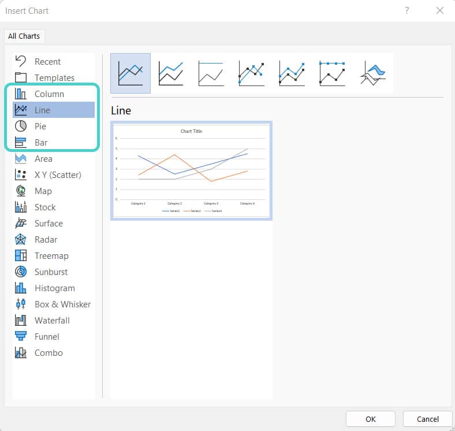Viewport: 455px width, 431px height.
Task: Cancel the Insert Chart dialog
Action: click(427, 419)
